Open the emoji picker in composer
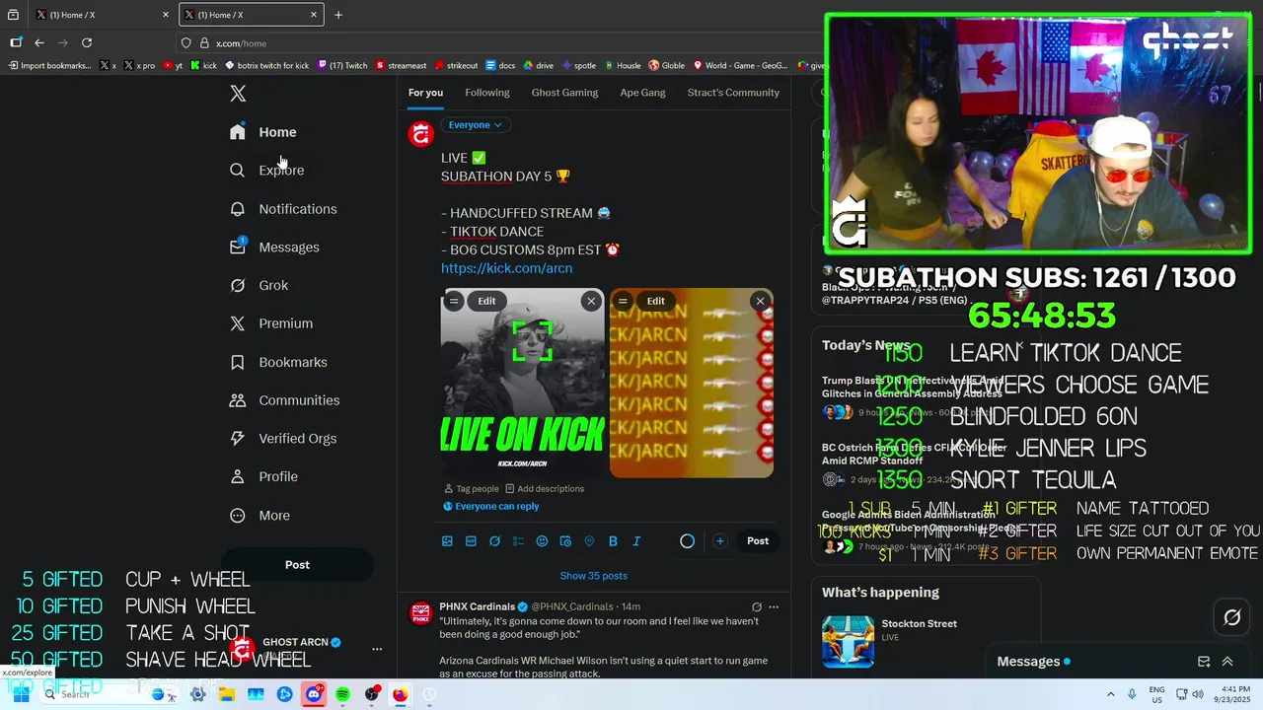 pyautogui.click(x=542, y=541)
